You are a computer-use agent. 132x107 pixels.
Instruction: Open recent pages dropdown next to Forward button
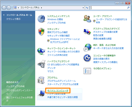tap(12, 8)
